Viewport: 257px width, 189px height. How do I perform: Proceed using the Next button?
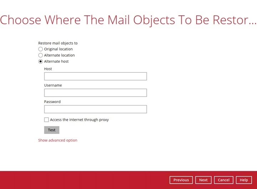(x=203, y=180)
